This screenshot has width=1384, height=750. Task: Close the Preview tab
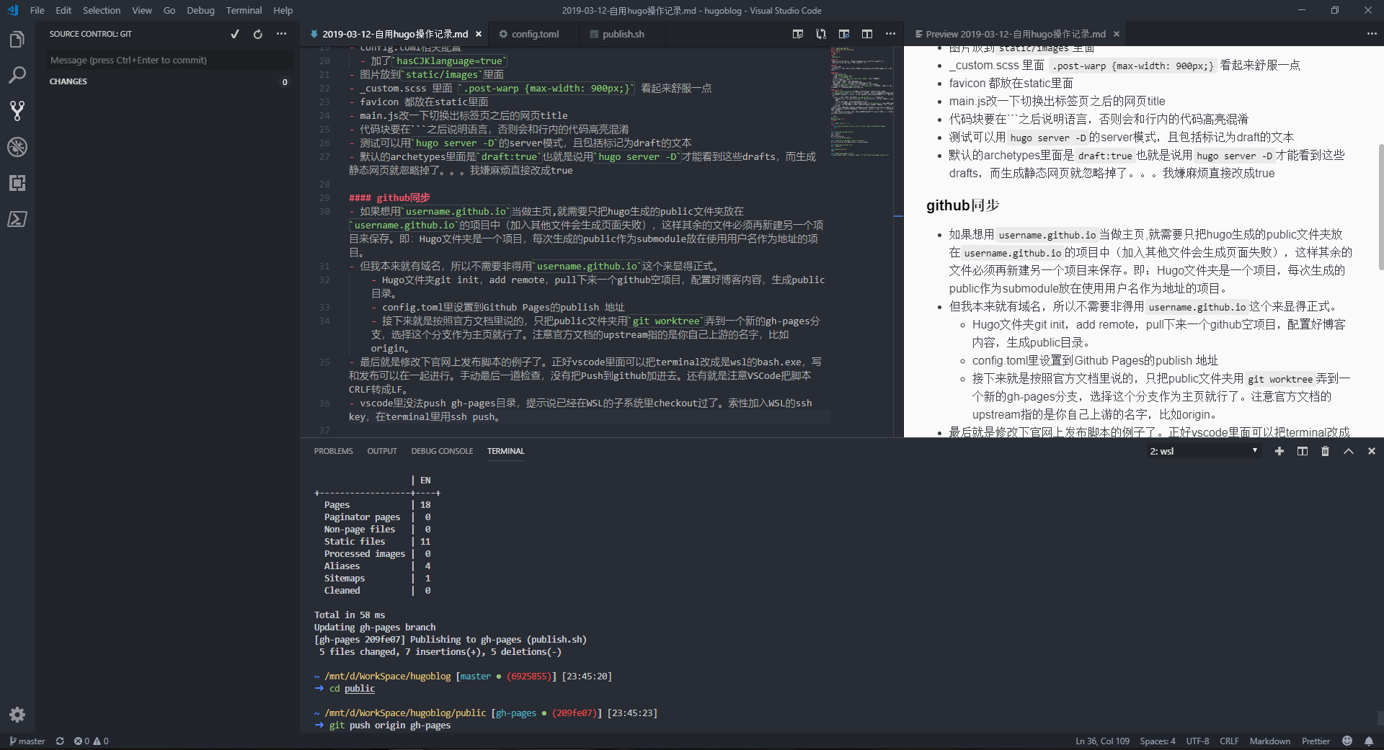click(x=1117, y=34)
